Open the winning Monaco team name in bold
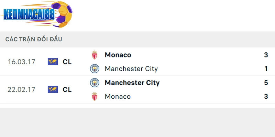 click(x=118, y=55)
